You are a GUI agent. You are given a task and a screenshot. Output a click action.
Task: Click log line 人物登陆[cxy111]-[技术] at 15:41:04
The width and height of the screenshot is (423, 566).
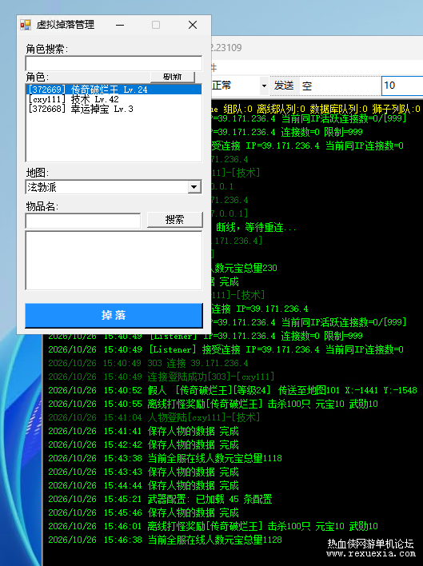tap(154, 417)
